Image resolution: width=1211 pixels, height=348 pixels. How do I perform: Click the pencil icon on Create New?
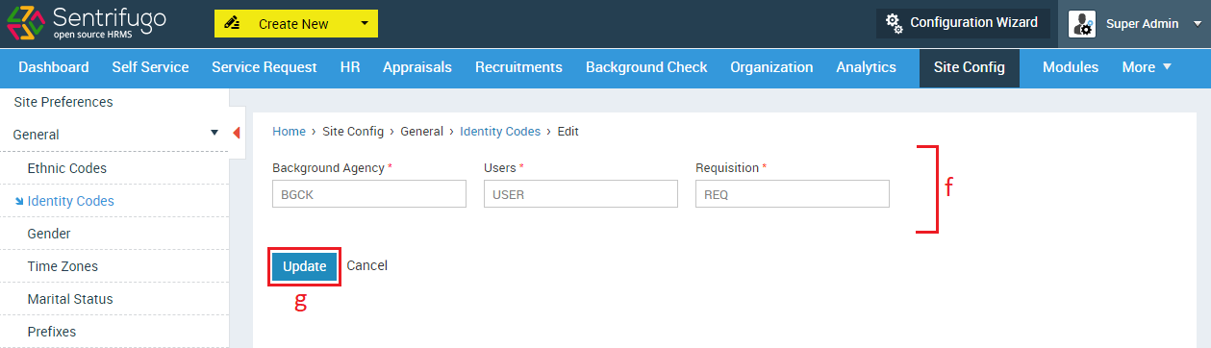(232, 24)
